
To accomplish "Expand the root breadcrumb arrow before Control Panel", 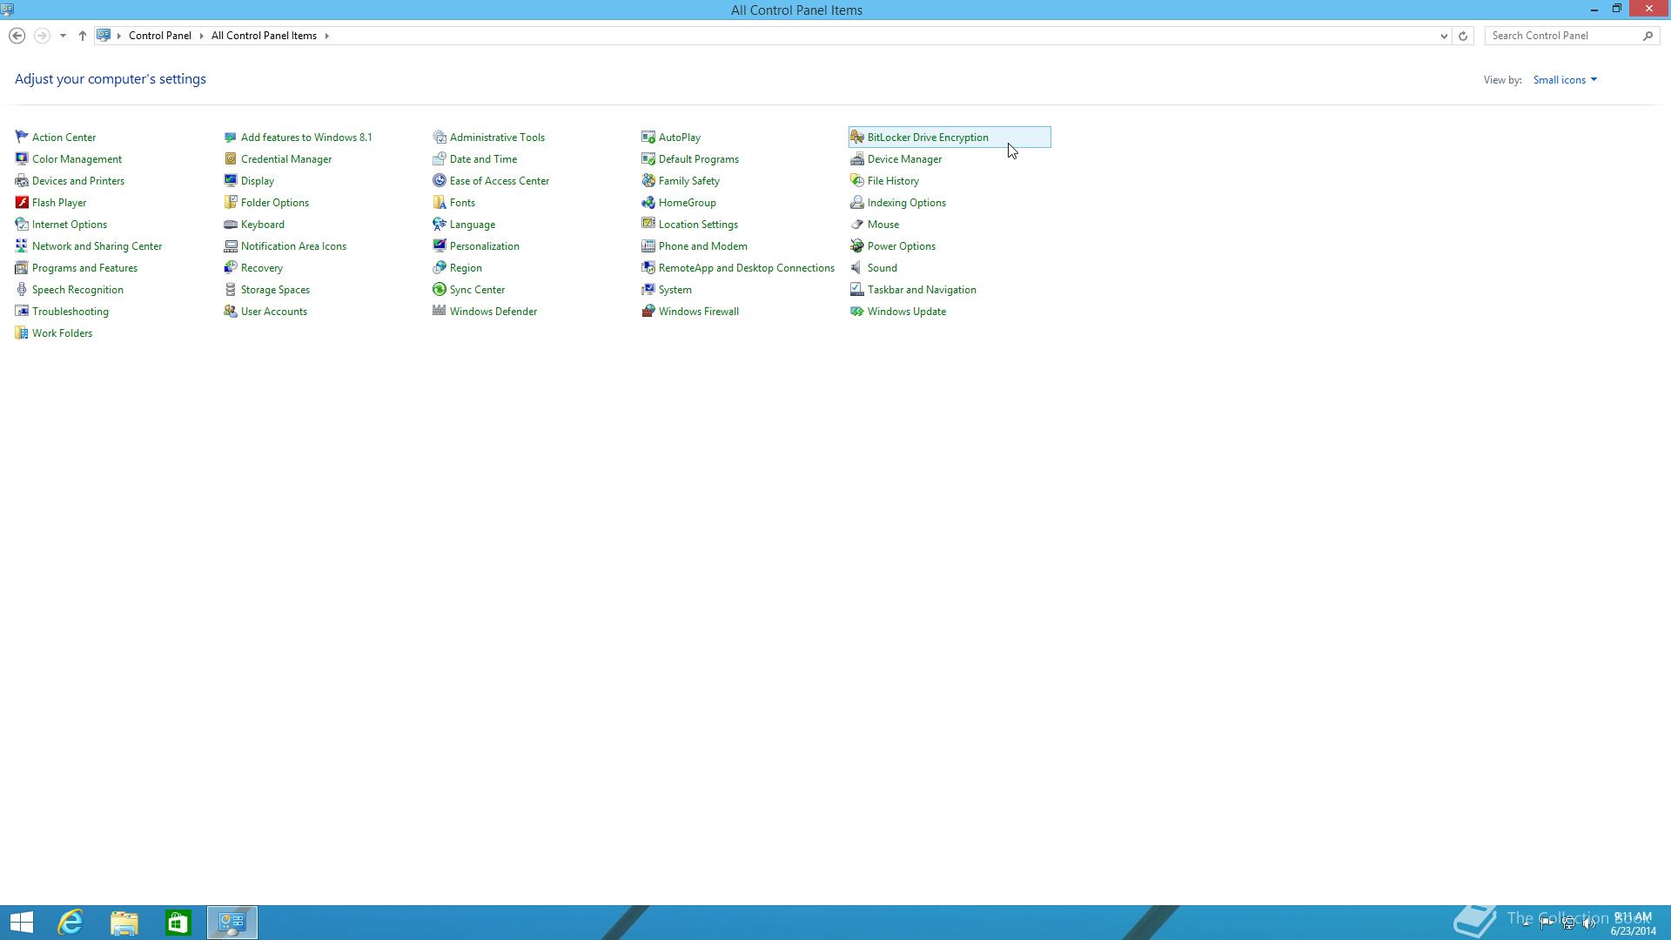I will [119, 36].
